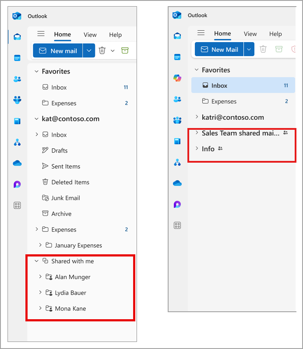Click green Archive icon in right Outlook toolbar
Image resolution: width=303 pixels, height=349 pixels.
(x=279, y=49)
